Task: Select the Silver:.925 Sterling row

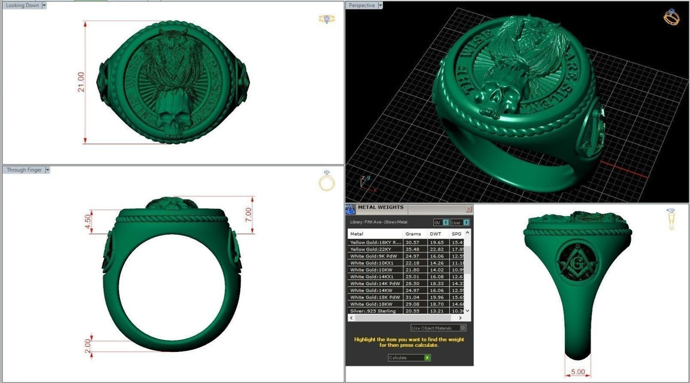Action: click(x=406, y=311)
